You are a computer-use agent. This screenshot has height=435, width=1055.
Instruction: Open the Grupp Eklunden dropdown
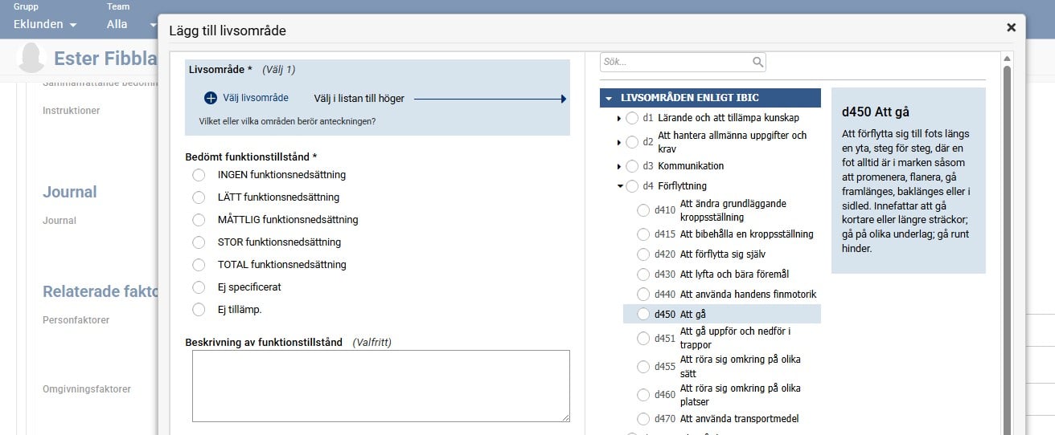[x=45, y=24]
